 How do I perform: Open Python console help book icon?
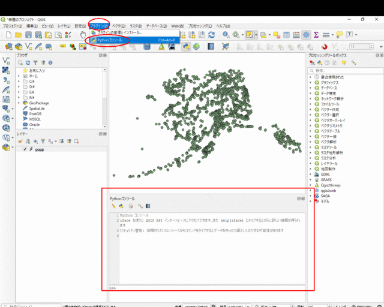point(148,206)
